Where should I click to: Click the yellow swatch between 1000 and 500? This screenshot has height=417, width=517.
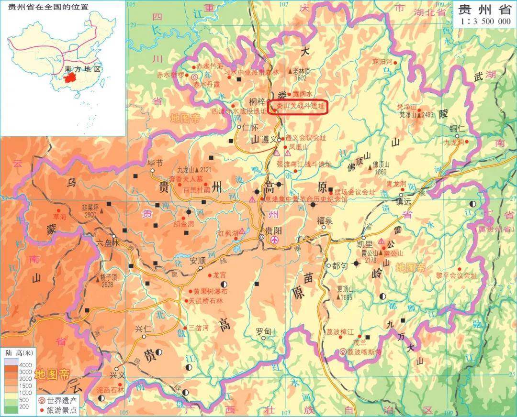11,396
